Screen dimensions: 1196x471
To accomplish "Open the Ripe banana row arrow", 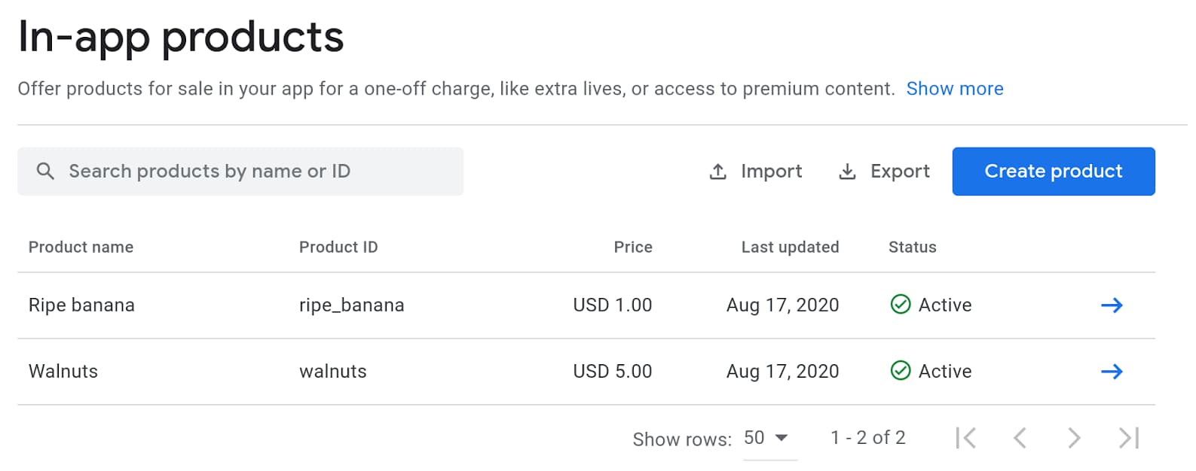I will [x=1113, y=305].
